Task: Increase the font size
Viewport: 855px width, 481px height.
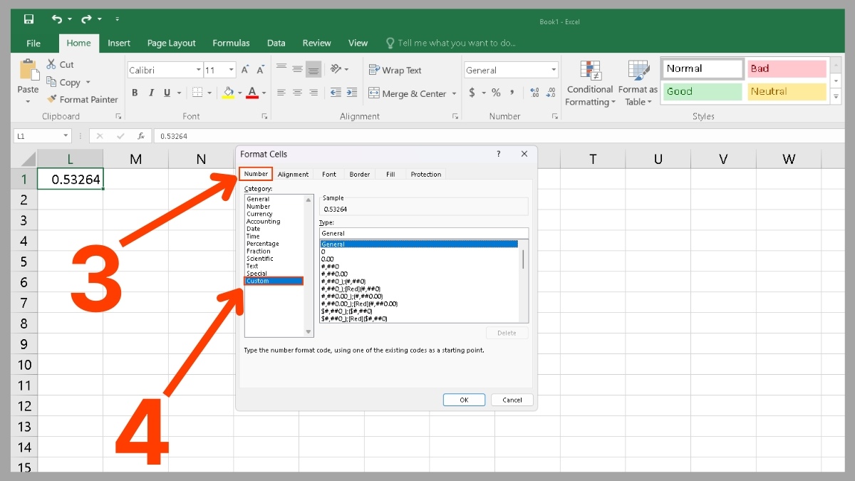Action: (x=245, y=70)
